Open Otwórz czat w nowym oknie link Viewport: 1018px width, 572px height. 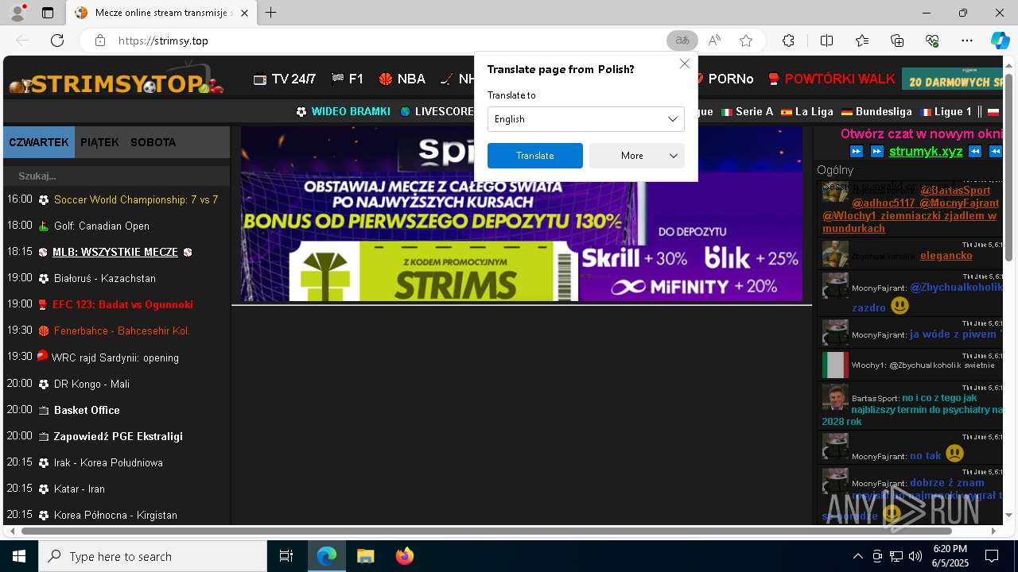coord(923,134)
